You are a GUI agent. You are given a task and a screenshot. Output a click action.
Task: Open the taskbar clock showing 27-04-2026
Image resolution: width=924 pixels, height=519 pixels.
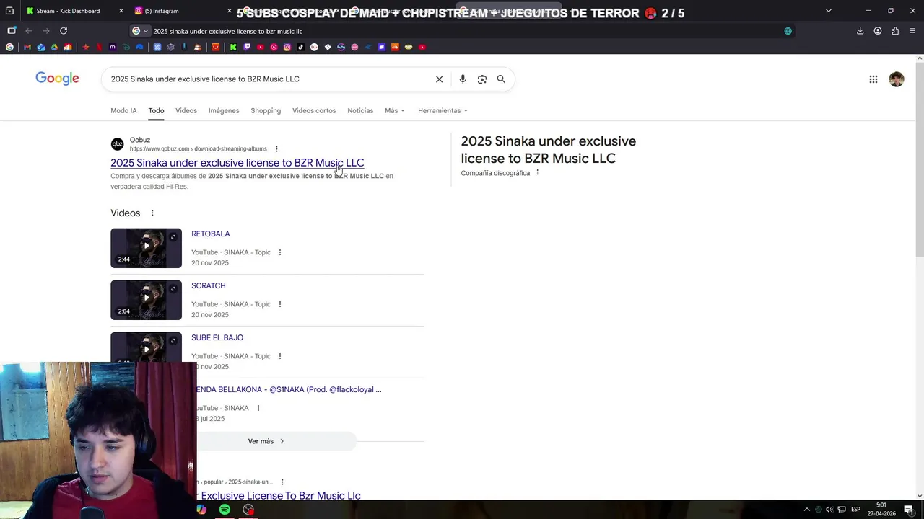point(881,510)
